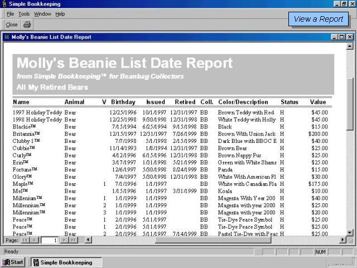Go to the previous report page

[x=33, y=240]
